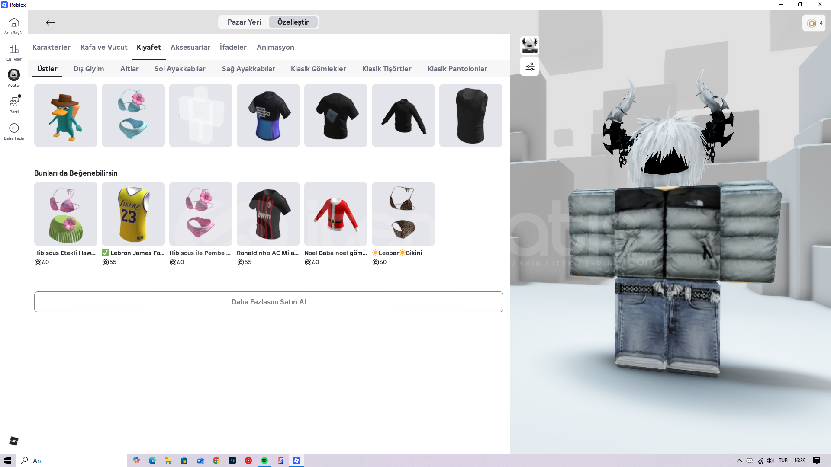
Task: Click Daha Fazlasını Satın Al button
Action: coord(268,302)
